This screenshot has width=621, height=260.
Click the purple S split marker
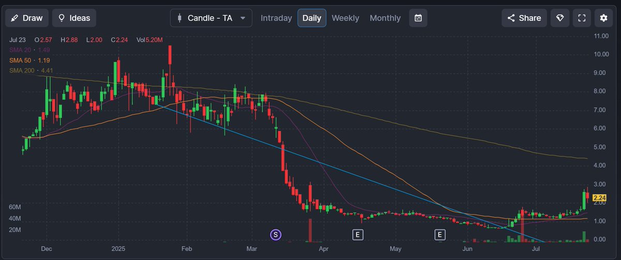(276, 235)
